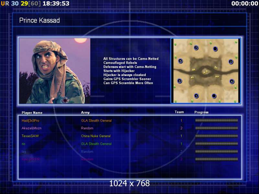Click TexasSAW player name

[x=30, y=136]
